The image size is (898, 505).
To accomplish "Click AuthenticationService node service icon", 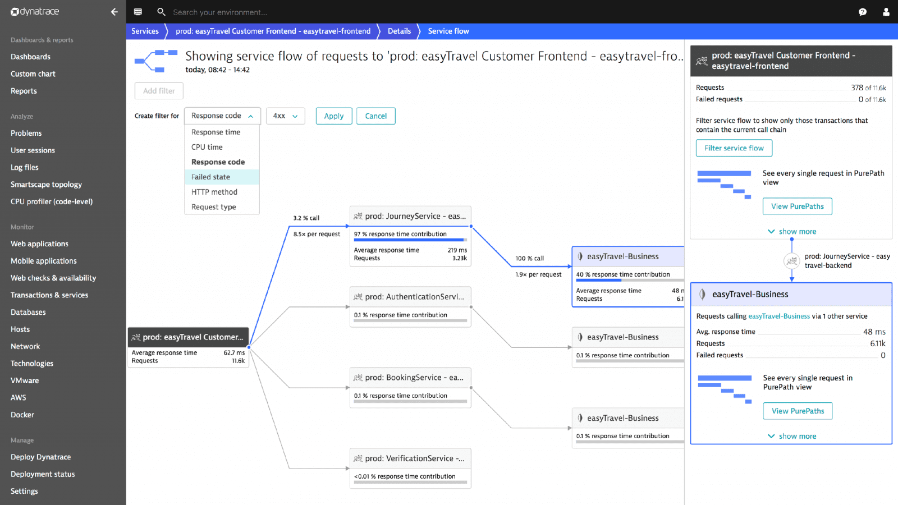I will (358, 297).
